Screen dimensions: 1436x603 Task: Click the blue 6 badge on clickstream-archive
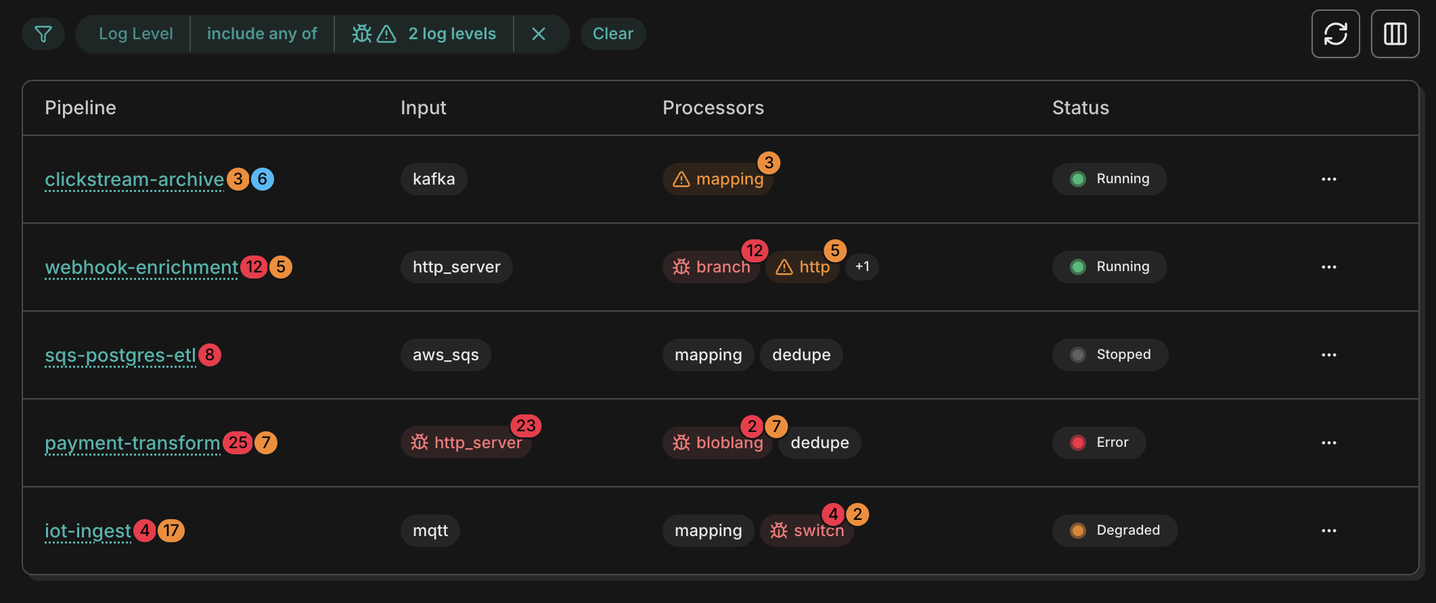(263, 179)
